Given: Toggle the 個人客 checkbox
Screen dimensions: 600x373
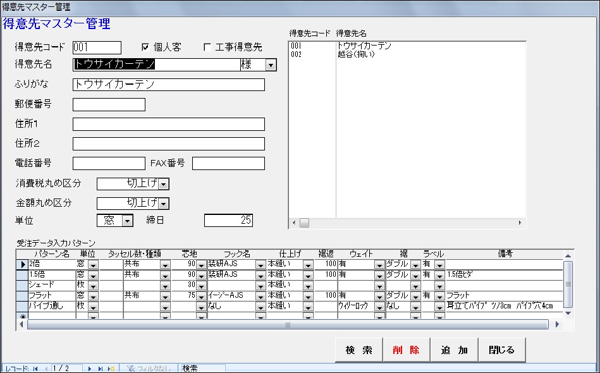Looking at the screenshot, I should 145,47.
